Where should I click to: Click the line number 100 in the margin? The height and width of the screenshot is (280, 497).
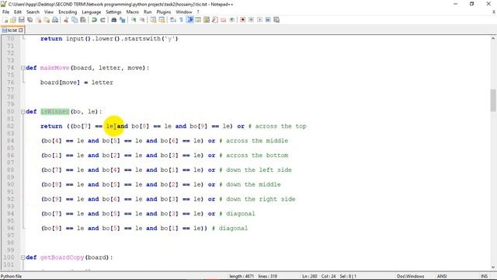pos(9,257)
